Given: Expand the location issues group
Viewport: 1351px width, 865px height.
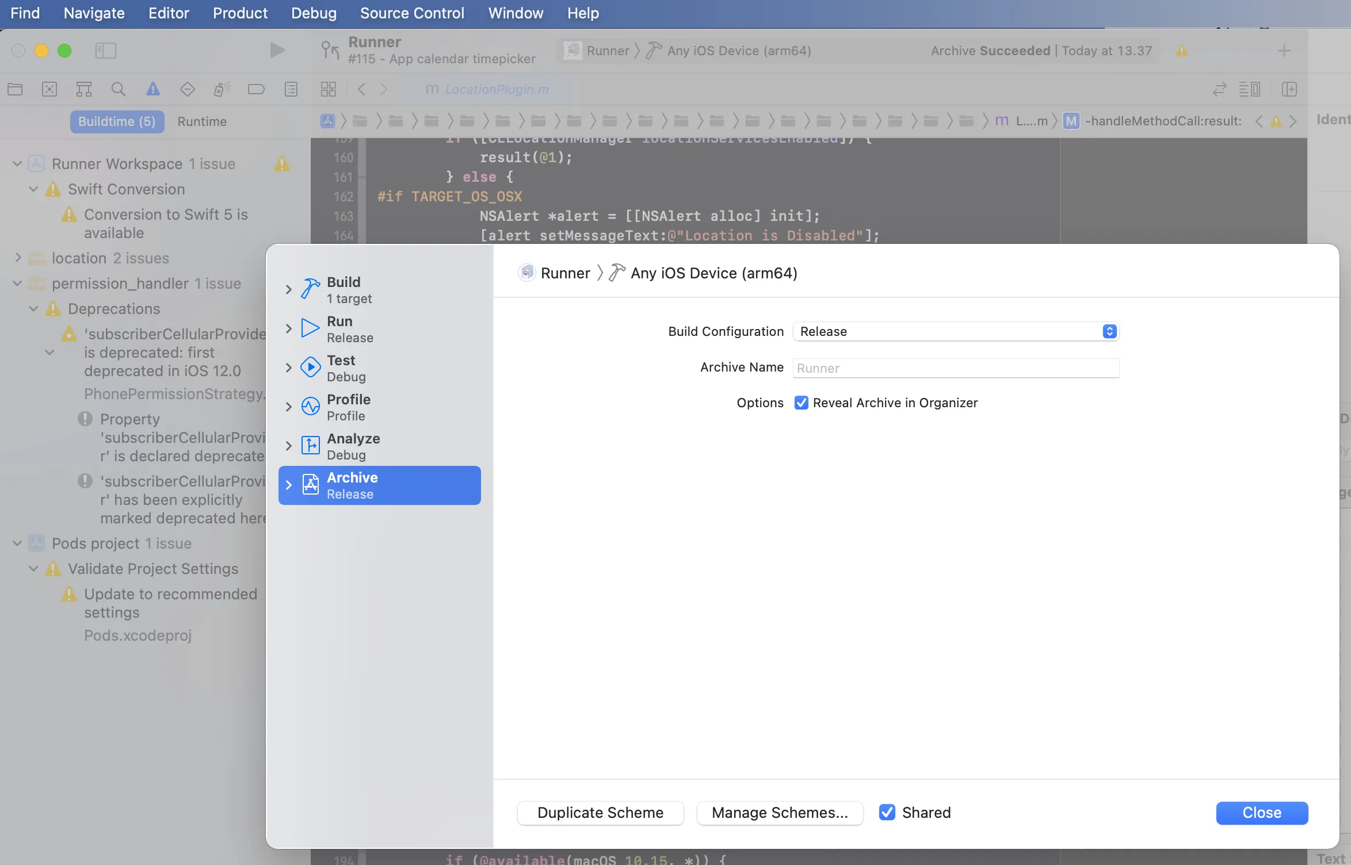Looking at the screenshot, I should click(18, 258).
